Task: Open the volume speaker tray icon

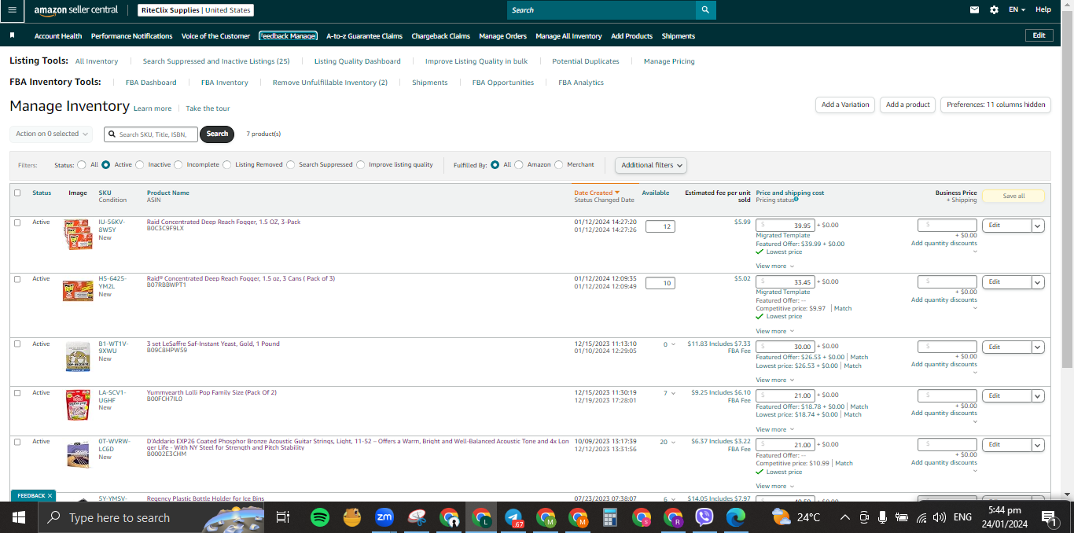Action: click(x=939, y=517)
